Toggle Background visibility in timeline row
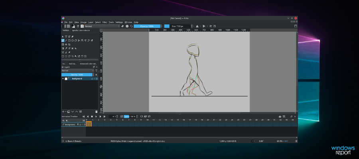 pyautogui.click(x=78, y=124)
